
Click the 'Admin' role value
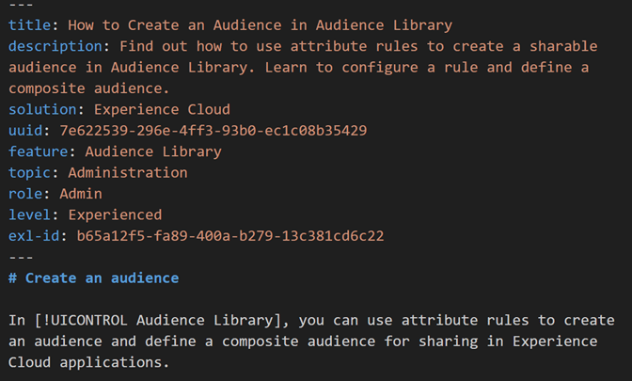(x=81, y=193)
